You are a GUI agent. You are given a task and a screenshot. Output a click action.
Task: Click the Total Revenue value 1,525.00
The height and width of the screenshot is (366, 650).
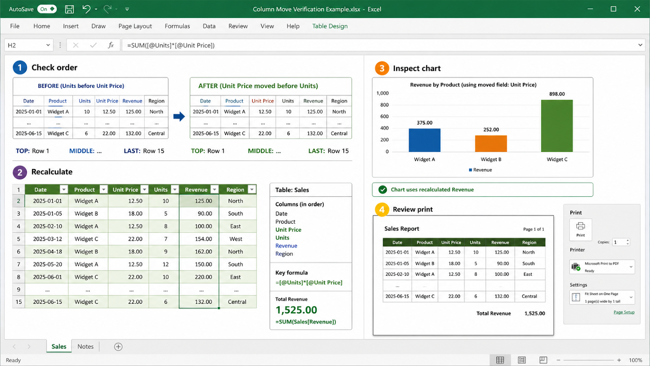[297, 310]
